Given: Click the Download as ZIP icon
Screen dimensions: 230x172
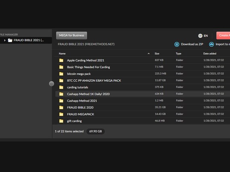Looking at the screenshot, I should pos(177,44).
